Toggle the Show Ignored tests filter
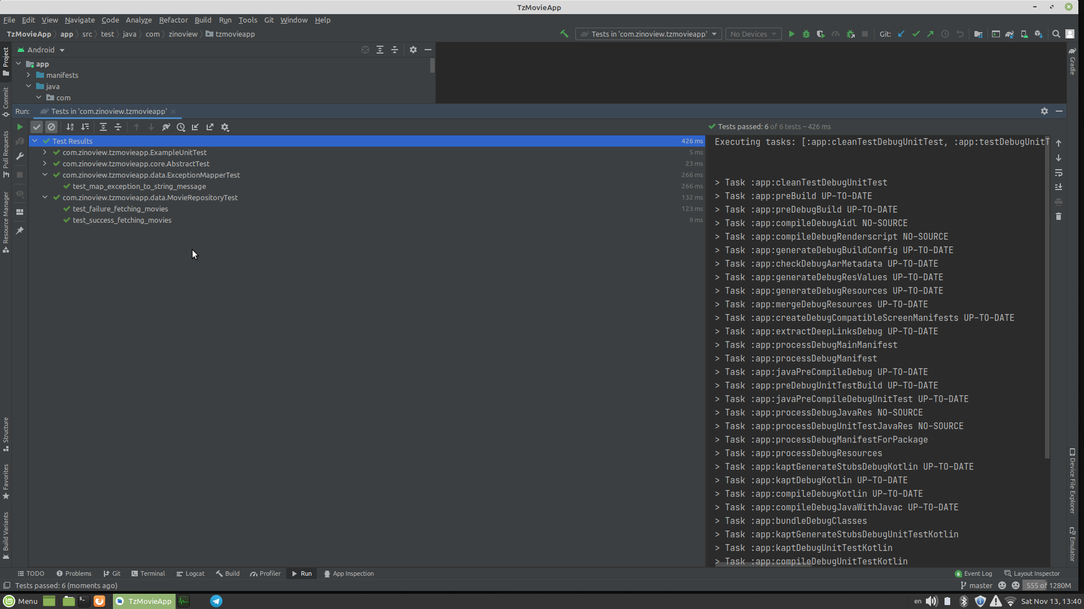The image size is (1084, 609). (x=51, y=127)
